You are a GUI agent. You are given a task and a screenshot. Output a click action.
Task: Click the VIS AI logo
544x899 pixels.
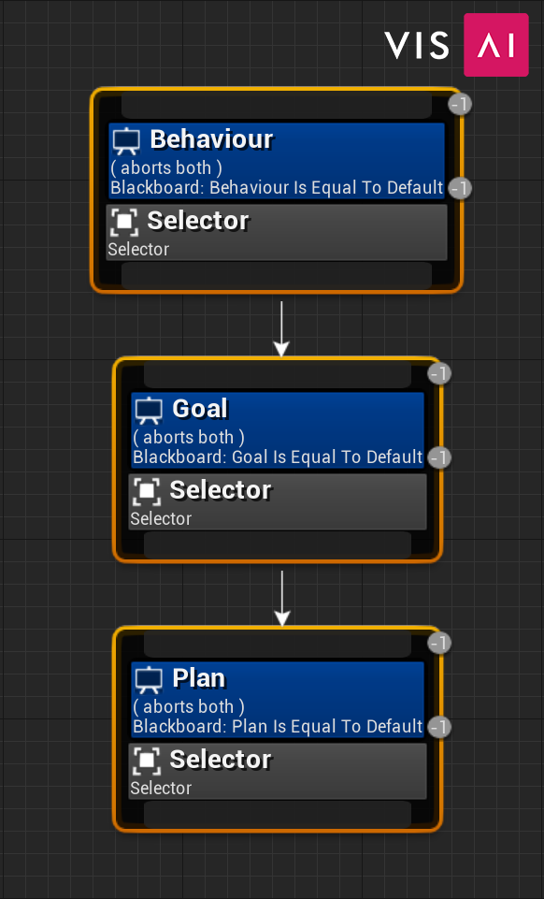click(456, 45)
